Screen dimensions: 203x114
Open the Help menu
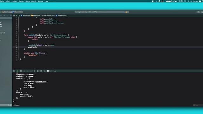(x=47, y=1)
